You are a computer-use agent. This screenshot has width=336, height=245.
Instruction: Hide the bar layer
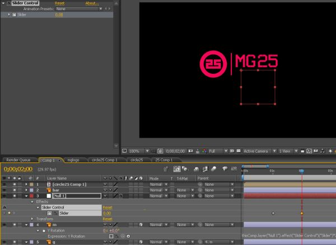(4, 190)
